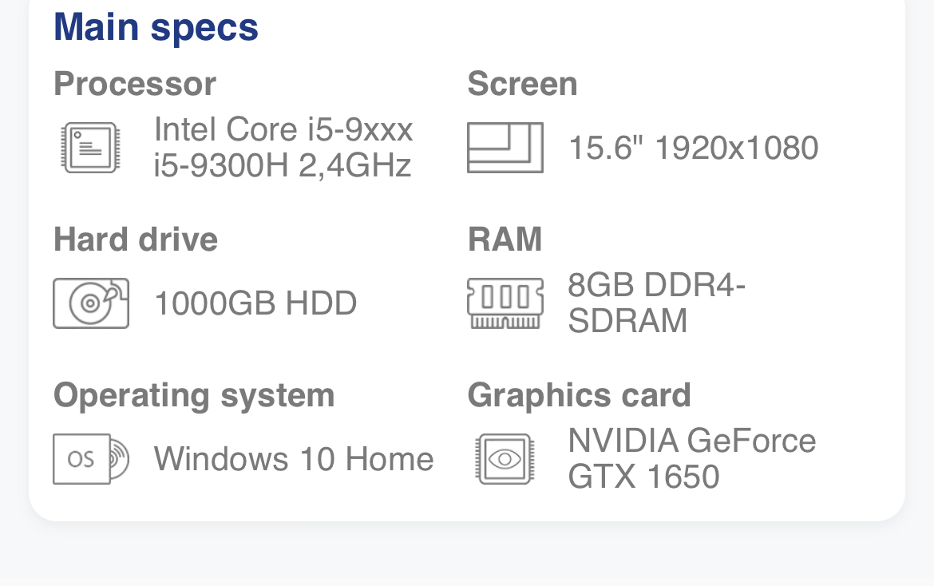
Task: Click the OS disc icon
Action: tap(90, 458)
